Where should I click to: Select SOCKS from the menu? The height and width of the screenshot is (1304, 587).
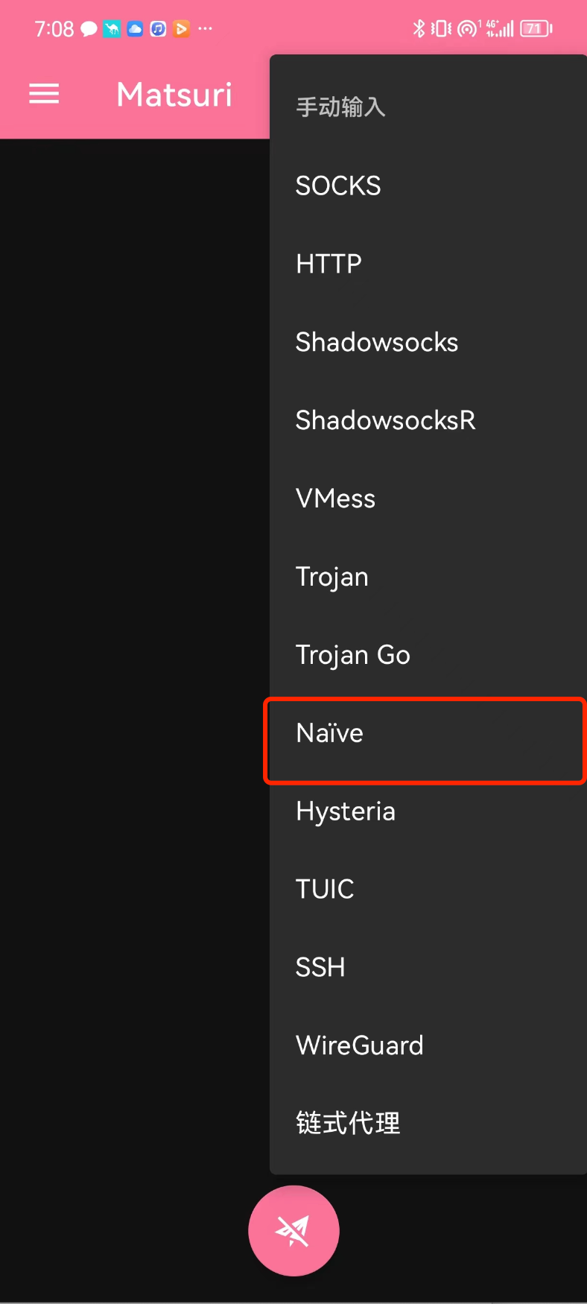338,186
